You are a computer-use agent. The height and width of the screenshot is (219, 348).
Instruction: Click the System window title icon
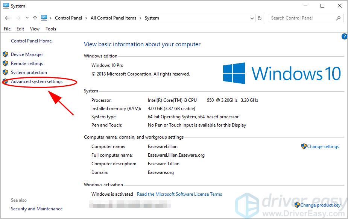tap(6, 6)
